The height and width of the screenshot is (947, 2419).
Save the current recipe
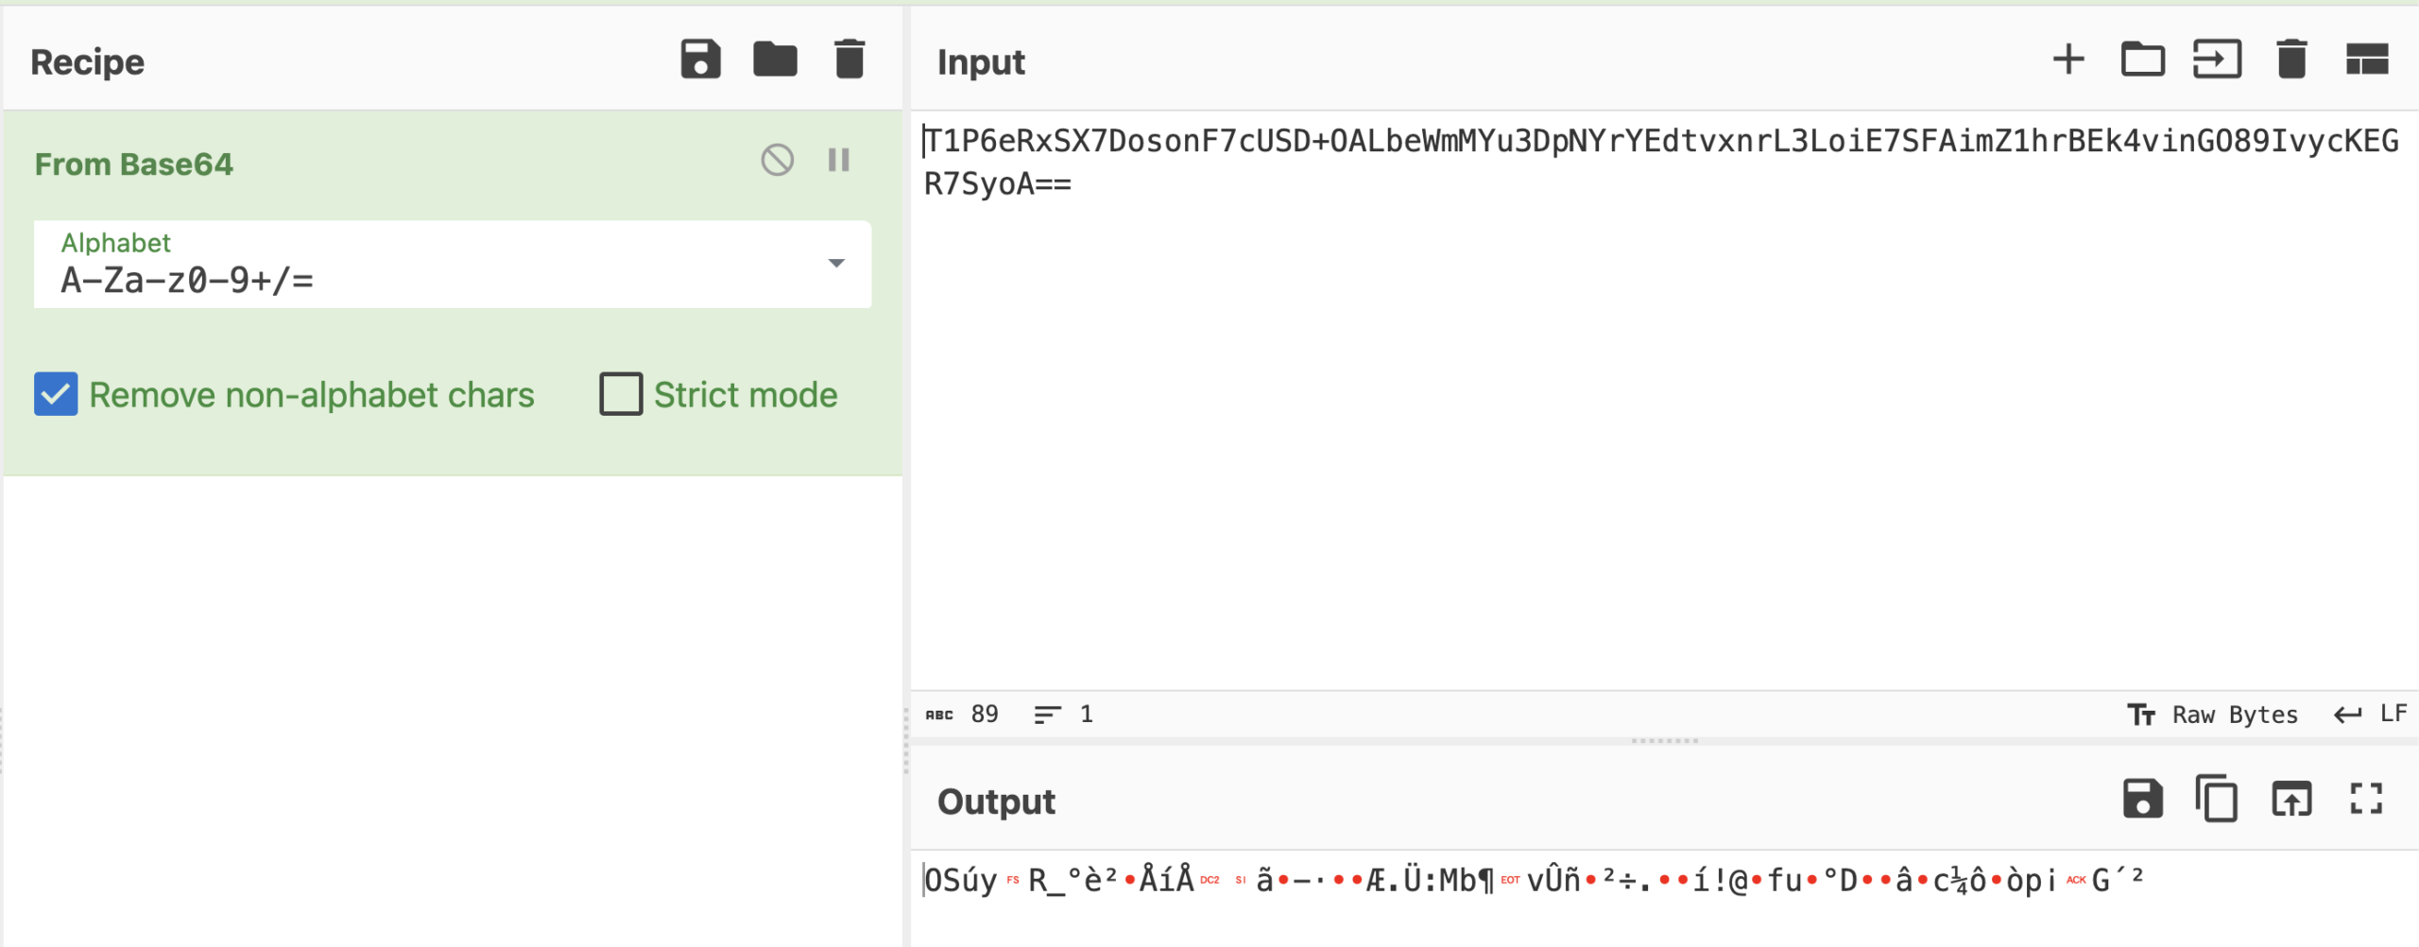tap(700, 60)
